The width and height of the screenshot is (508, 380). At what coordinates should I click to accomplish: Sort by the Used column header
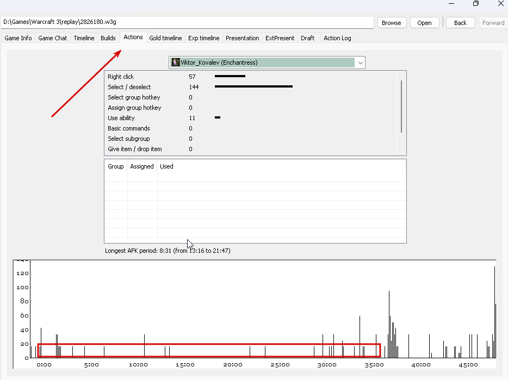166,166
